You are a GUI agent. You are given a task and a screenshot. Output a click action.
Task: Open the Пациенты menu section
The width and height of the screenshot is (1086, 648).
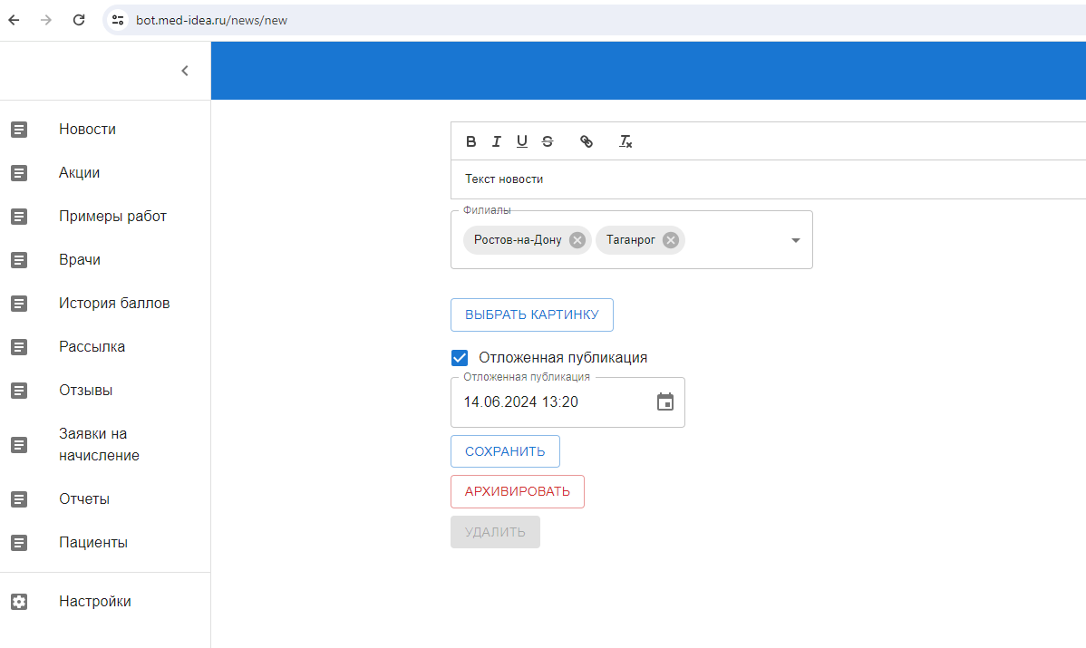tap(105, 543)
